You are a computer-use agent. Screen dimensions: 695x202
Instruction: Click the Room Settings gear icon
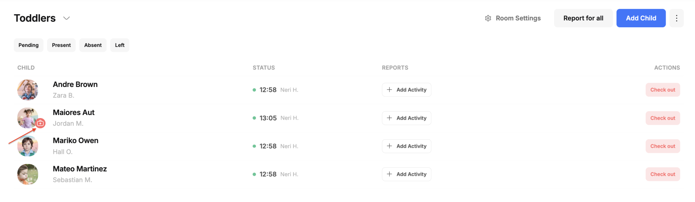pyautogui.click(x=488, y=18)
